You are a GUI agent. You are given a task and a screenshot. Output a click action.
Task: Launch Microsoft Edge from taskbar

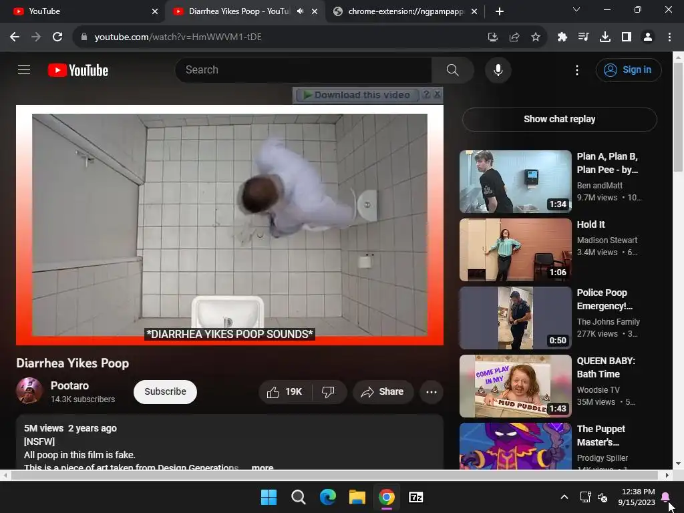[327, 497]
